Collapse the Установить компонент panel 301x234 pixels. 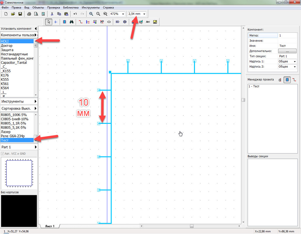pos(36,29)
